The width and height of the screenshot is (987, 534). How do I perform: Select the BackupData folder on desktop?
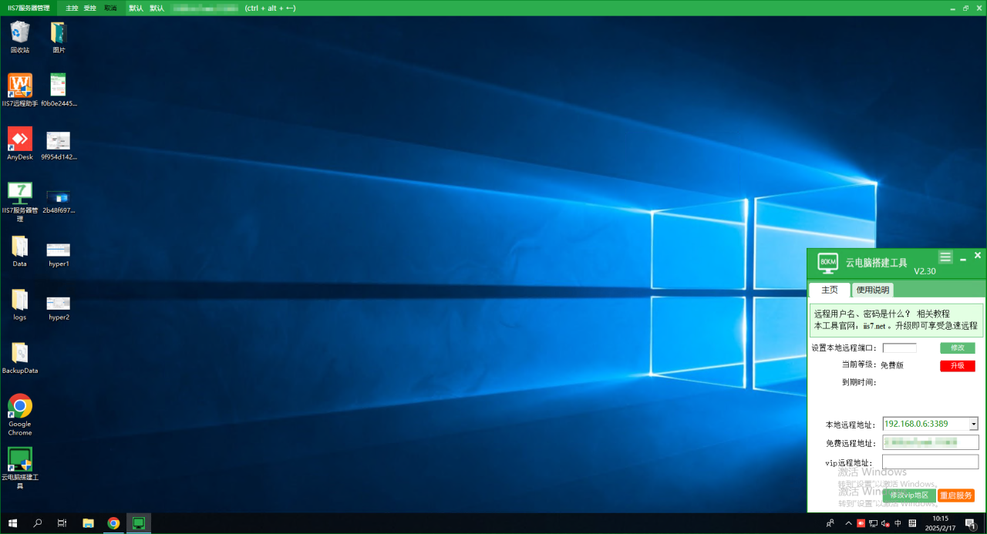point(20,358)
